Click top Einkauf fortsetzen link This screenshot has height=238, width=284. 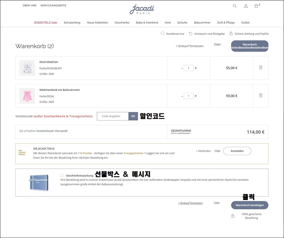point(189,46)
